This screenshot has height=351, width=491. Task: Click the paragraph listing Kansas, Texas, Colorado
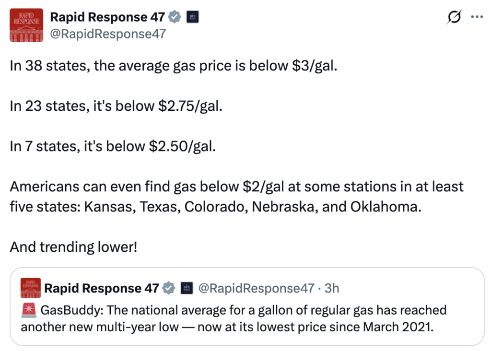[x=237, y=196]
